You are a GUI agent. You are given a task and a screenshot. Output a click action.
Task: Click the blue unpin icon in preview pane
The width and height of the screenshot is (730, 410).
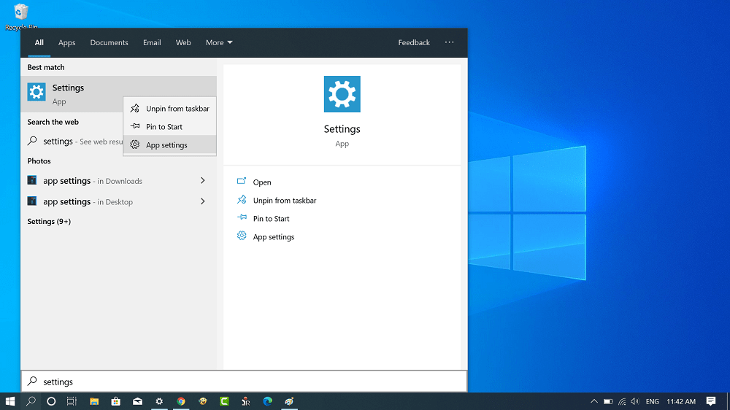click(242, 200)
